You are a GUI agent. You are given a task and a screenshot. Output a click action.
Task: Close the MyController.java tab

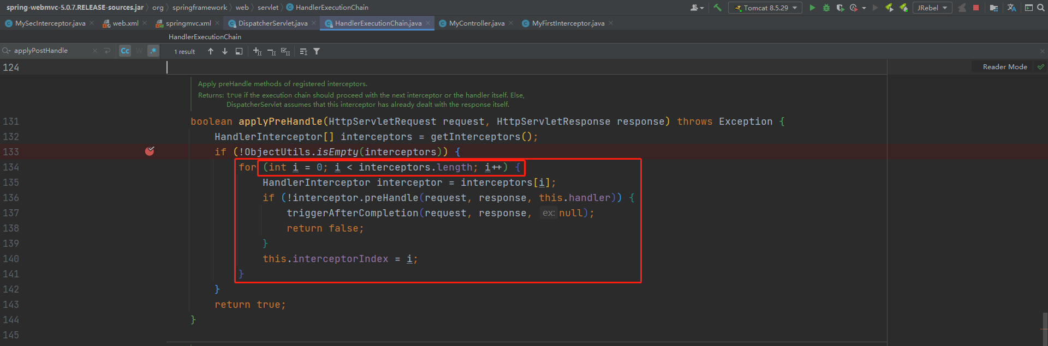(511, 23)
